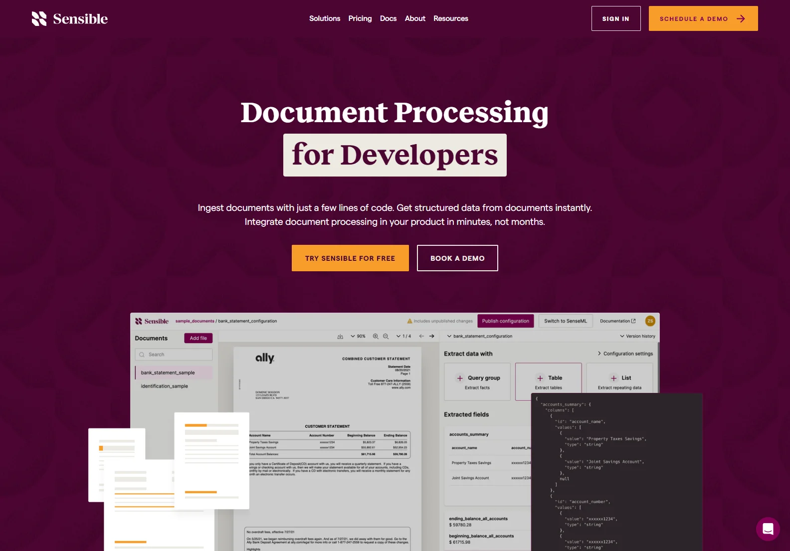Click the plus icon on Query group
Viewport: 790px width, 551px height.
pyautogui.click(x=460, y=378)
